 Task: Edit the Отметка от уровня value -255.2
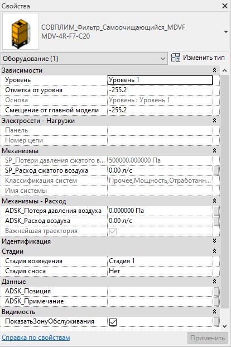160,90
